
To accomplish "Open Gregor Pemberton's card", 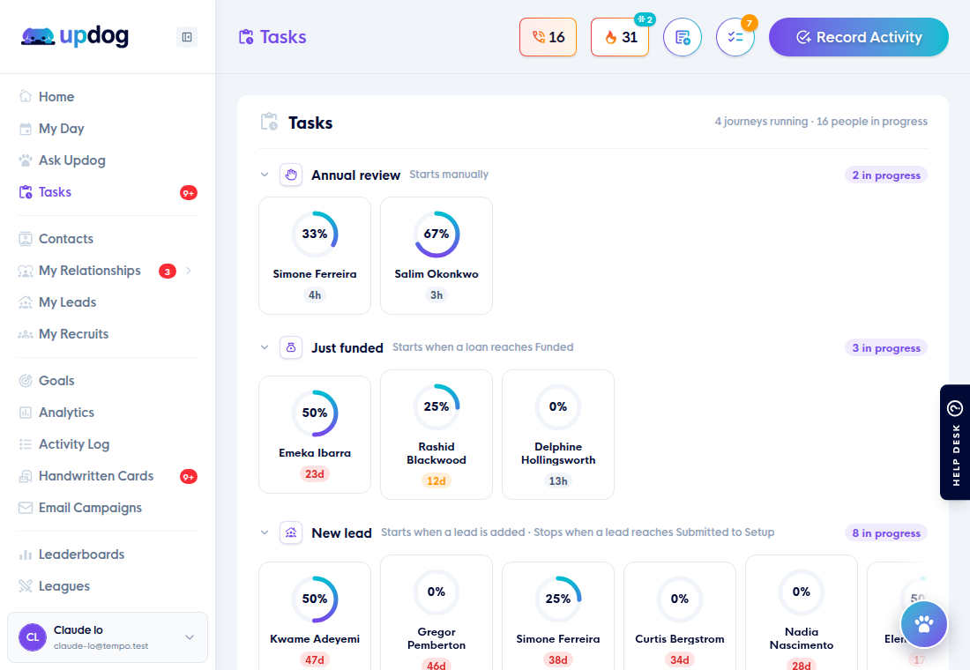I will (x=436, y=613).
